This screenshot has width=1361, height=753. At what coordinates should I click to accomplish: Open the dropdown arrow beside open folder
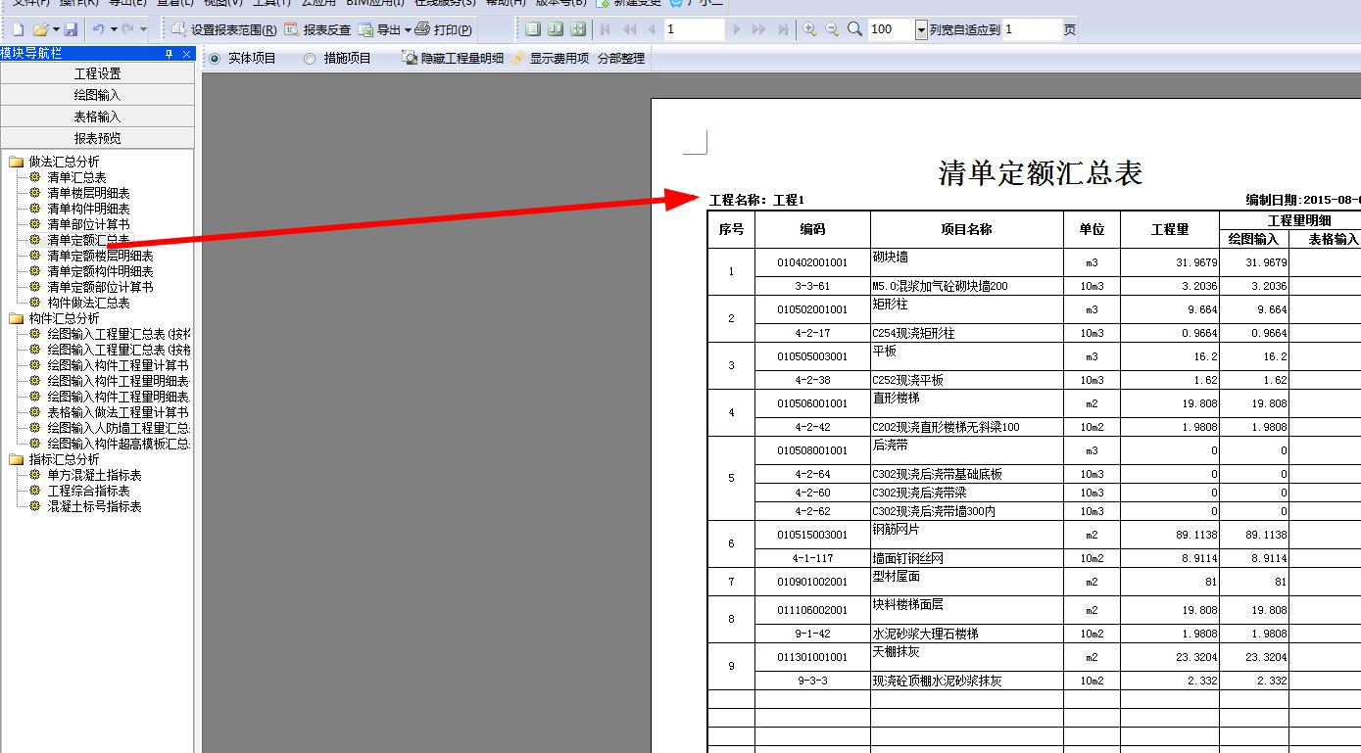[56, 29]
